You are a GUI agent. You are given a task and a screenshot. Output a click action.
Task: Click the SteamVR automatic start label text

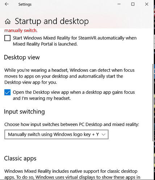[75, 41]
